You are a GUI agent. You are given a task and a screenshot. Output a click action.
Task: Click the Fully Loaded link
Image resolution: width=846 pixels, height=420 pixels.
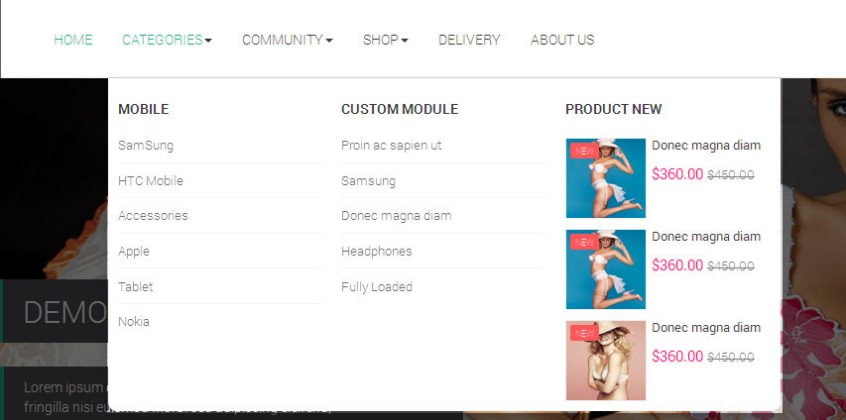coord(376,287)
